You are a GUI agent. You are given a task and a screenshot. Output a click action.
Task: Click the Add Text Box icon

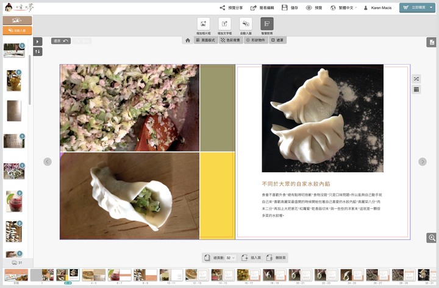pyautogui.click(x=224, y=24)
